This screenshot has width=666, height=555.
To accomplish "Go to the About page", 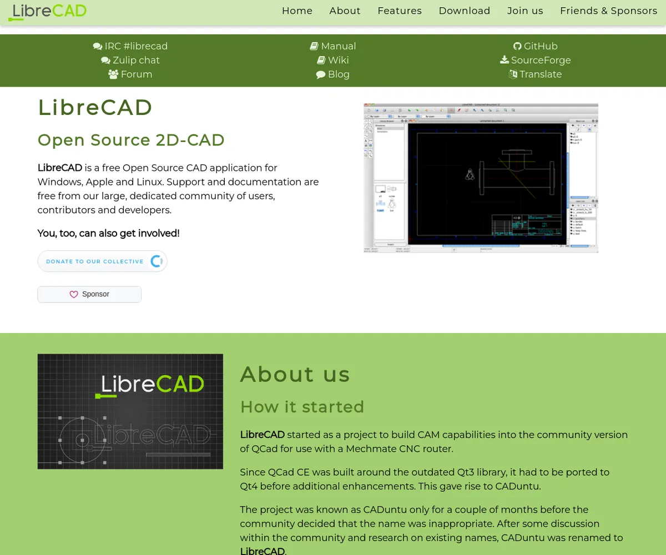I will tap(345, 11).
